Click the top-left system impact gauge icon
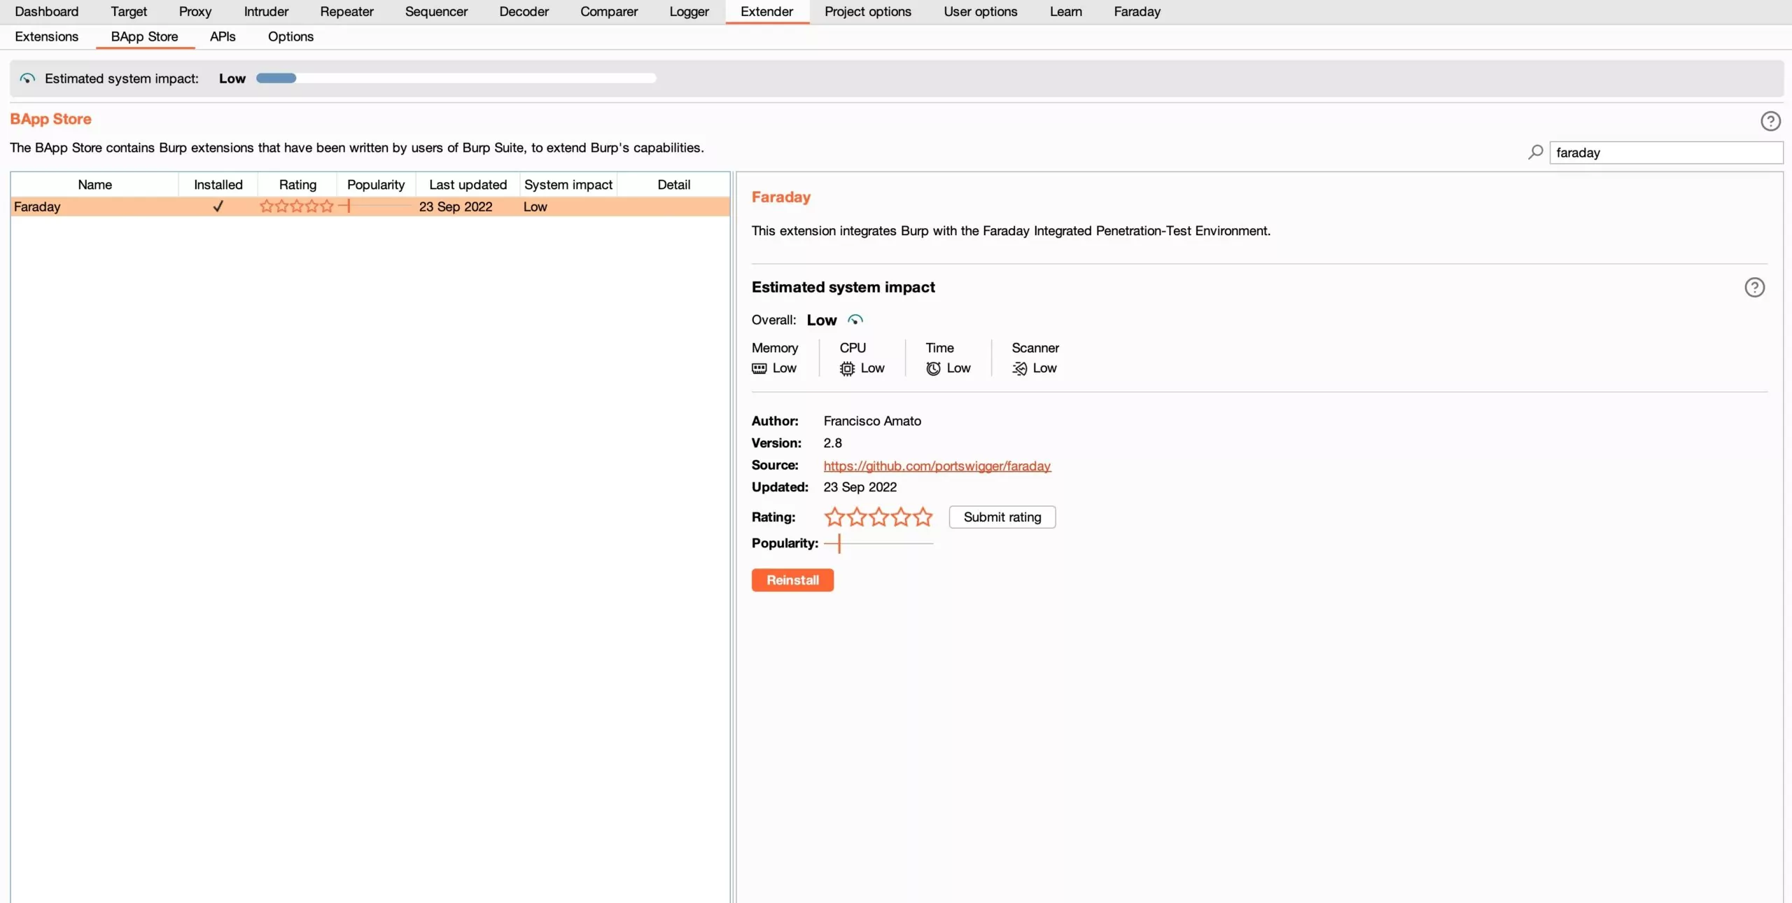The height and width of the screenshot is (903, 1792). (x=27, y=78)
